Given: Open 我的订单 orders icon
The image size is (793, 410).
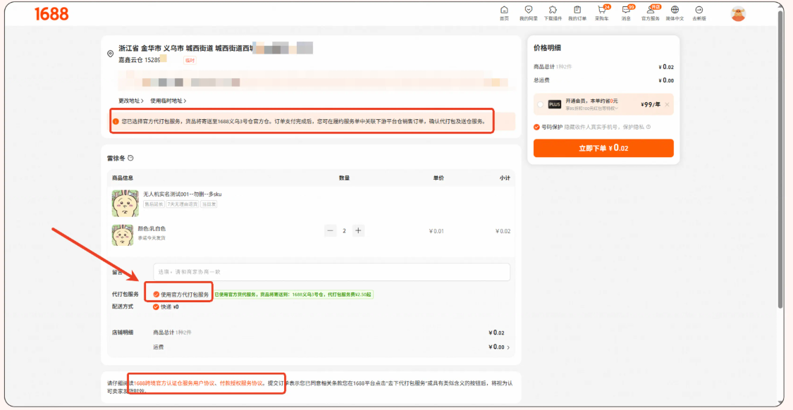Looking at the screenshot, I should [577, 13].
